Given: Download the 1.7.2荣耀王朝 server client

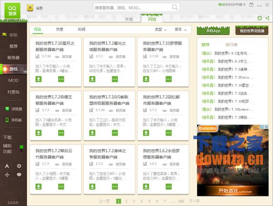Looking at the screenshot, I should (39, 133).
